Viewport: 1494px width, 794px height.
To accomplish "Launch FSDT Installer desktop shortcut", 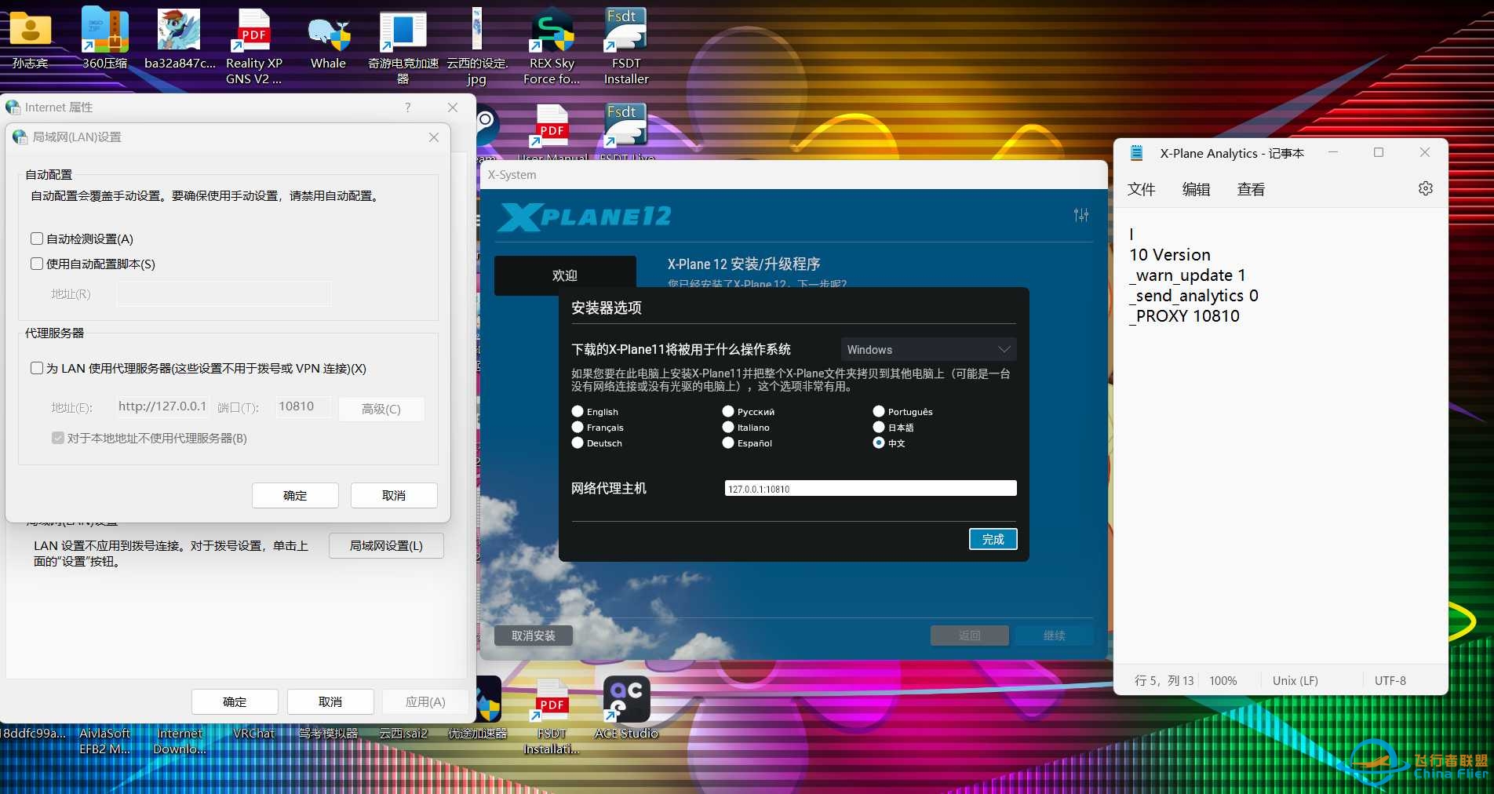I will tap(625, 46).
